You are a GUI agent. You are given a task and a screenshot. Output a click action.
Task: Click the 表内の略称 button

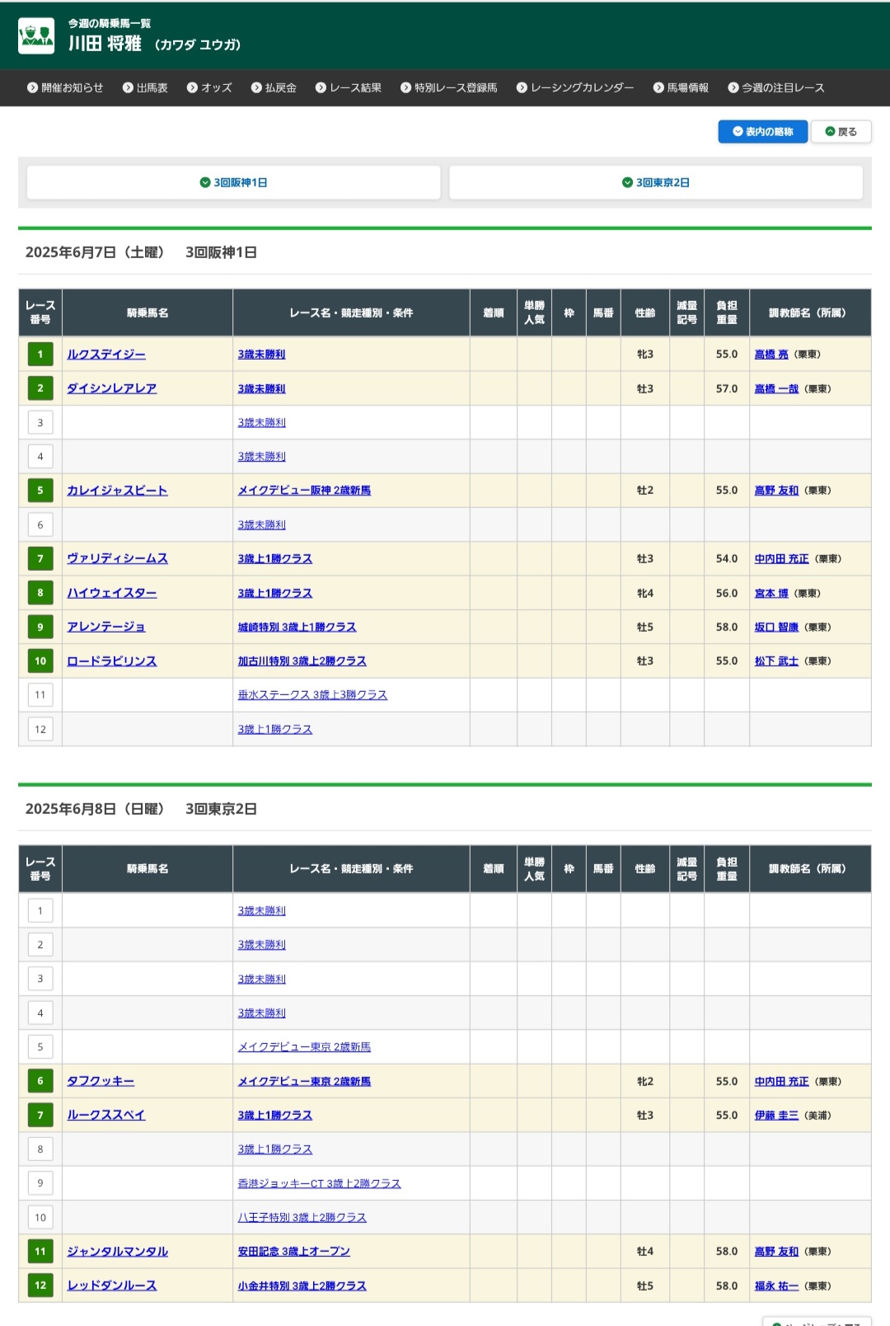click(763, 132)
